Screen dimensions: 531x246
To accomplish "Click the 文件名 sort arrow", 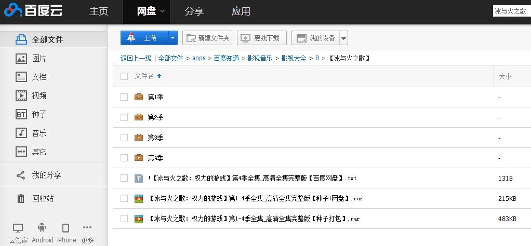I will coord(159,76).
